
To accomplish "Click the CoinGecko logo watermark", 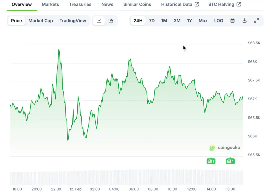I will tap(225, 148).
